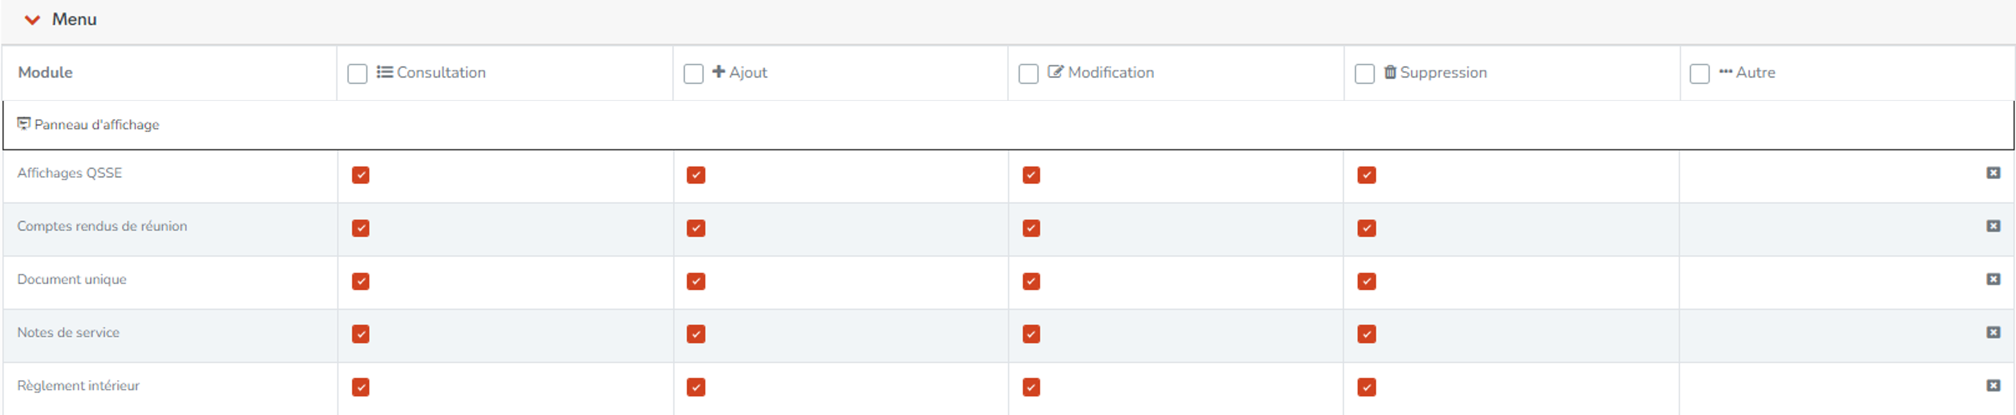Check the Consultation column header checkbox
Image resolution: width=2016 pixels, height=415 pixels.
357,74
